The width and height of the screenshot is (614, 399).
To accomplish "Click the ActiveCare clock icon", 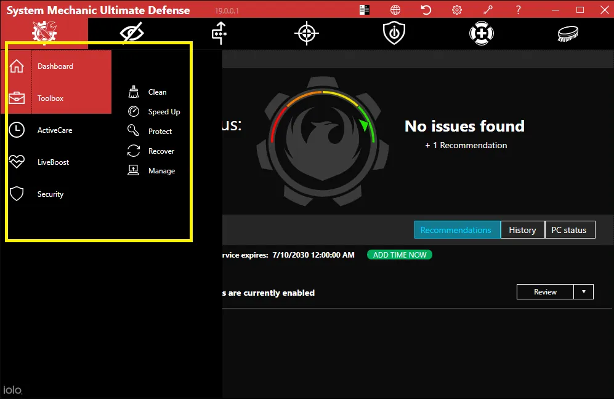I will click(x=17, y=130).
